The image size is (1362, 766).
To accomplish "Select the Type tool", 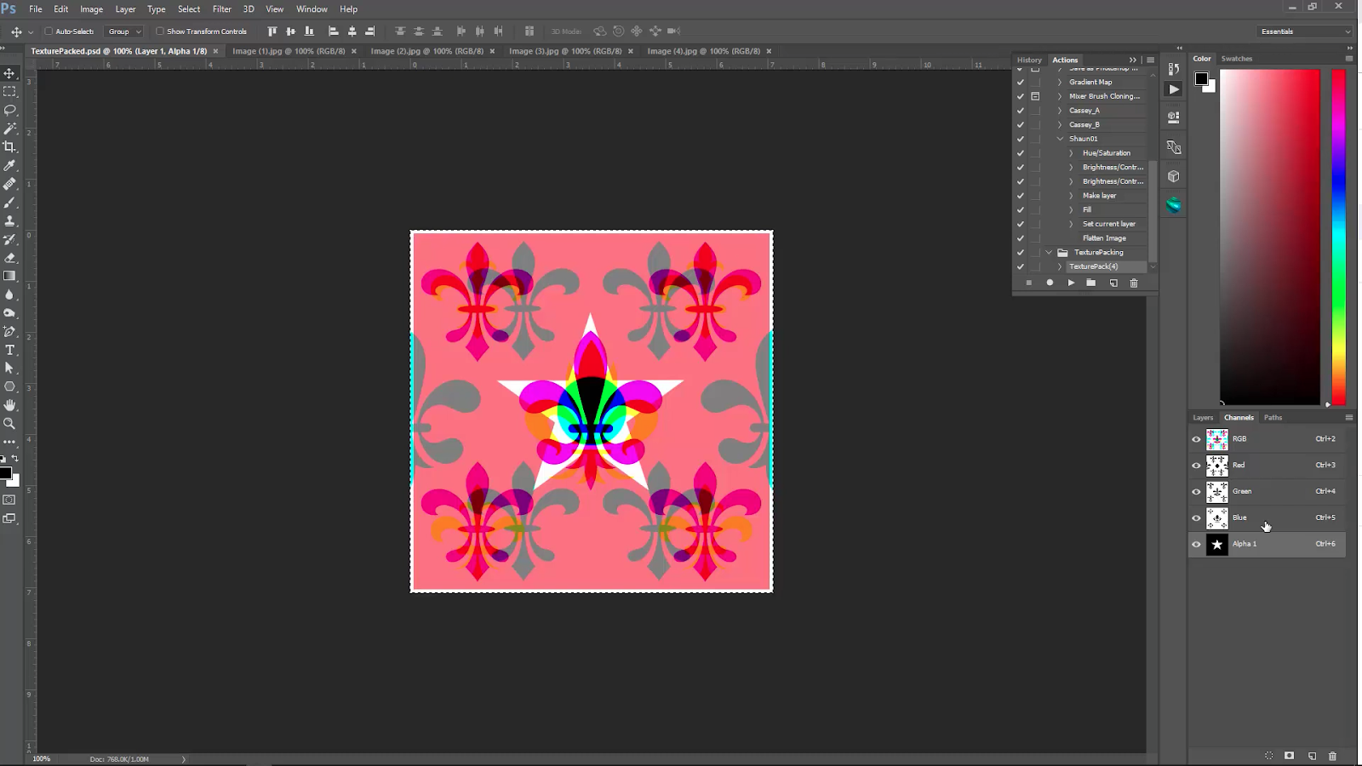I will click(x=10, y=350).
